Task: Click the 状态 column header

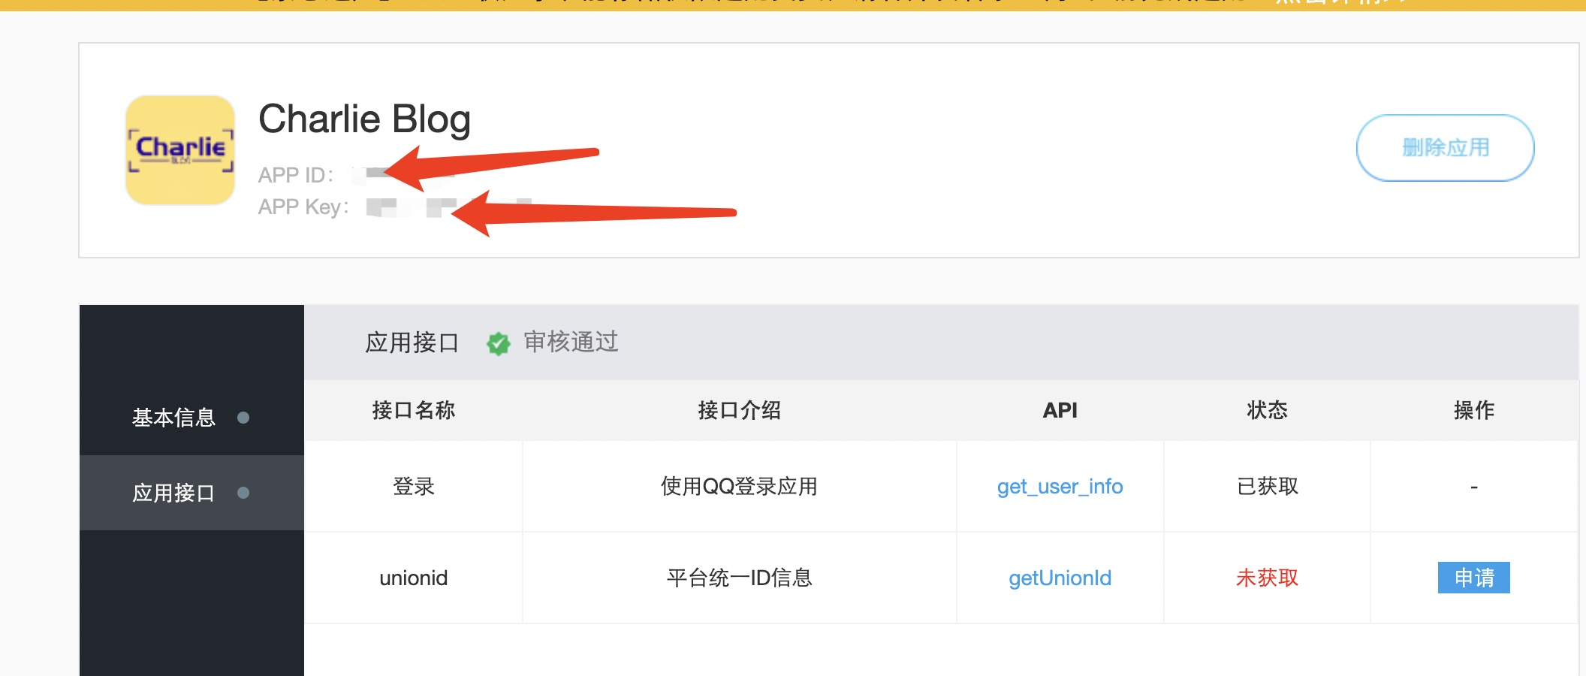Action: pos(1267,410)
